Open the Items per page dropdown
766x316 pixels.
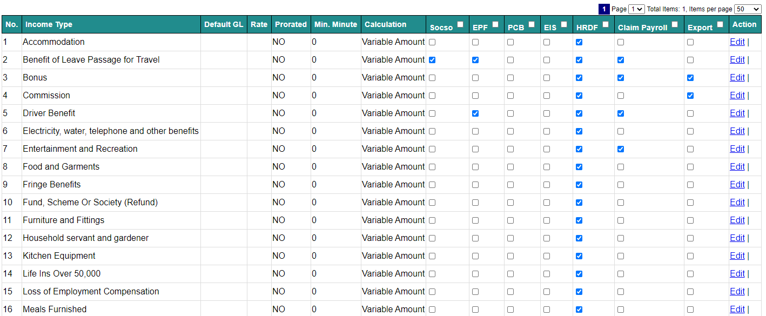[x=748, y=9]
